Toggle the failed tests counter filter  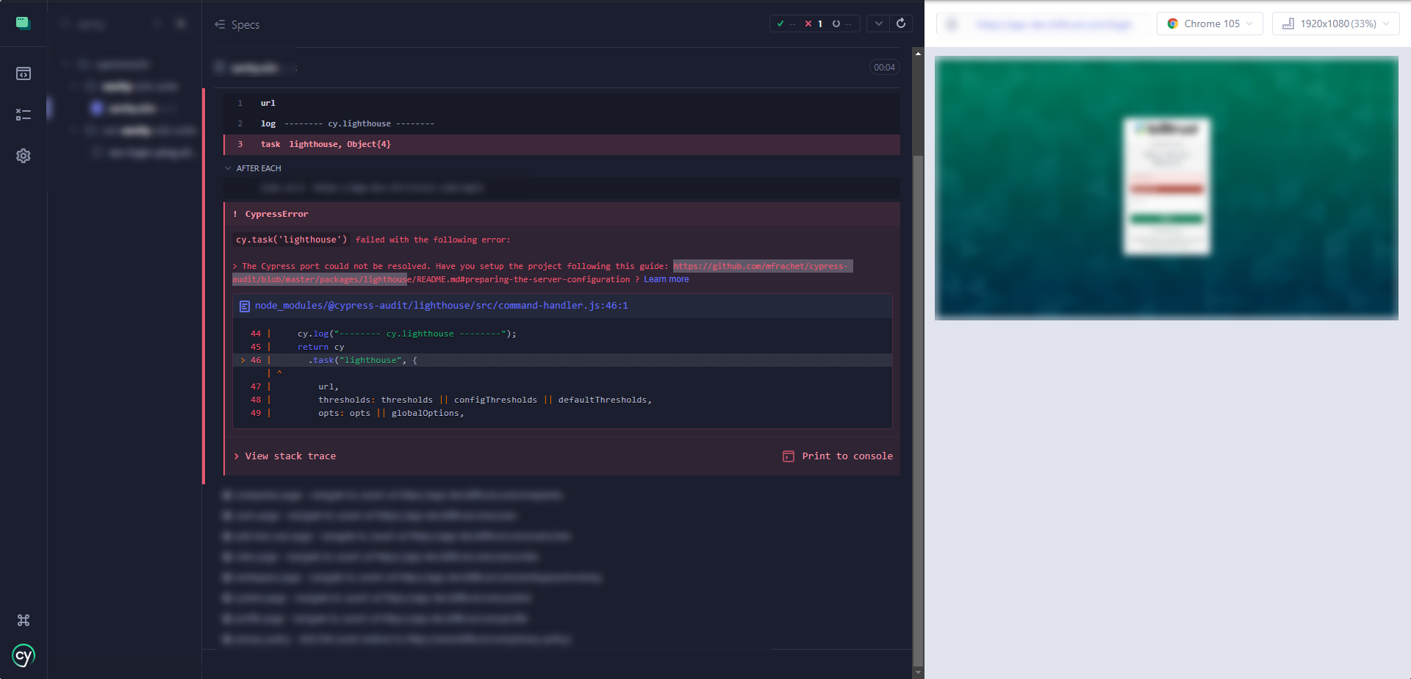click(x=812, y=23)
